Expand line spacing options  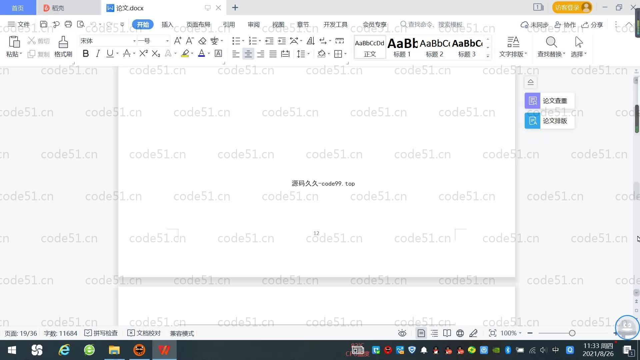[x=309, y=54]
